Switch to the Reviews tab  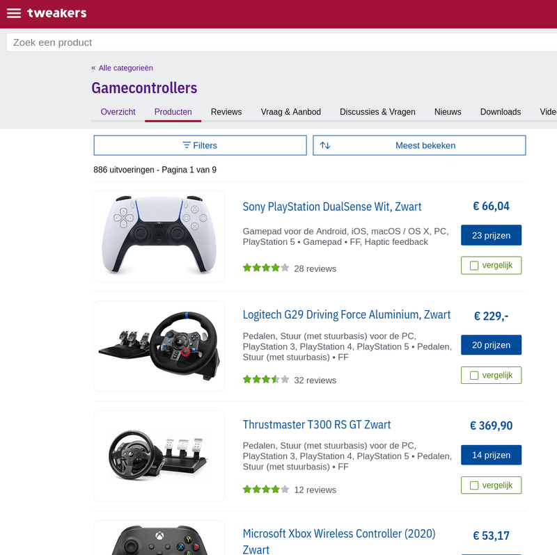click(226, 112)
